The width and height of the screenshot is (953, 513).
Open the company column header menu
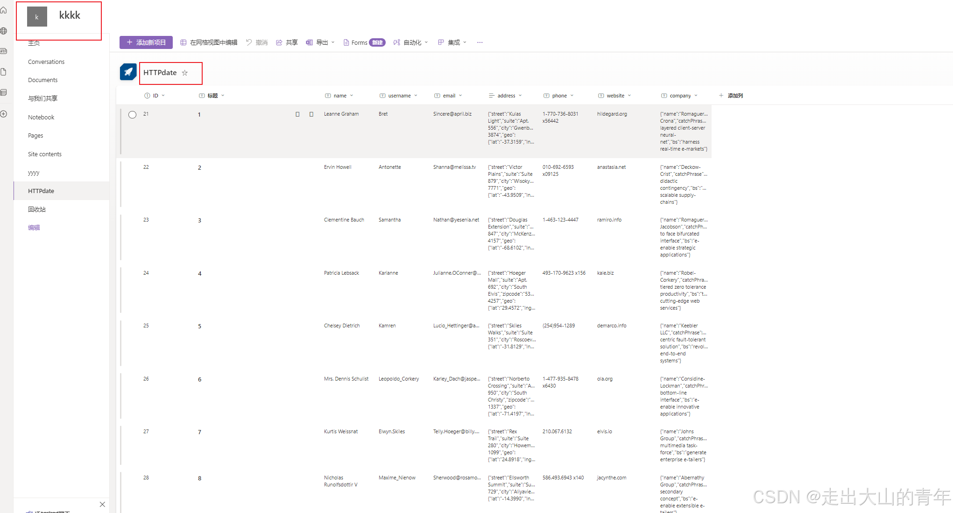click(x=679, y=96)
